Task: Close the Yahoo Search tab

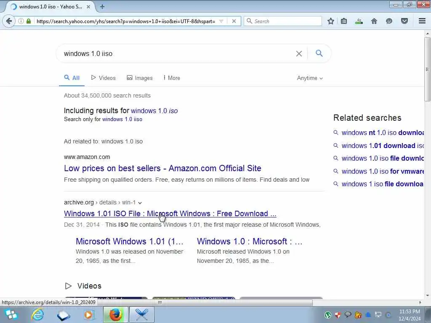Action: tap(88, 7)
